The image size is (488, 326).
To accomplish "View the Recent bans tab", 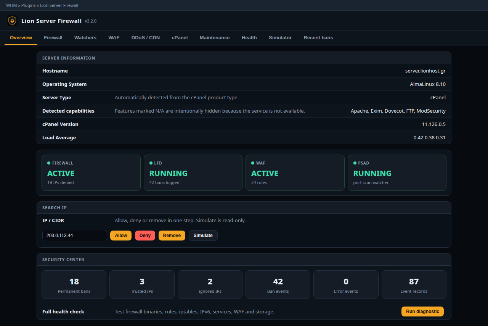I will 318,38.
